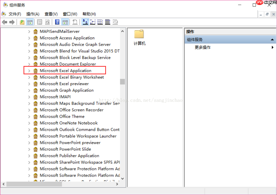Click the package icon of Microsoft Publisher Application

click(x=36, y=156)
